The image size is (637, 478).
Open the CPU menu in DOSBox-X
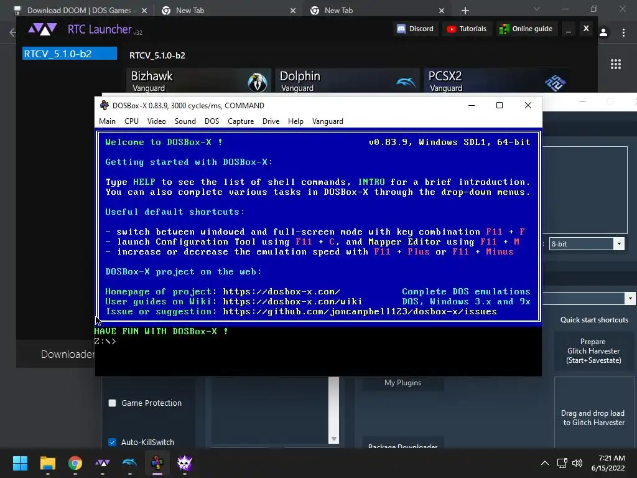click(131, 121)
